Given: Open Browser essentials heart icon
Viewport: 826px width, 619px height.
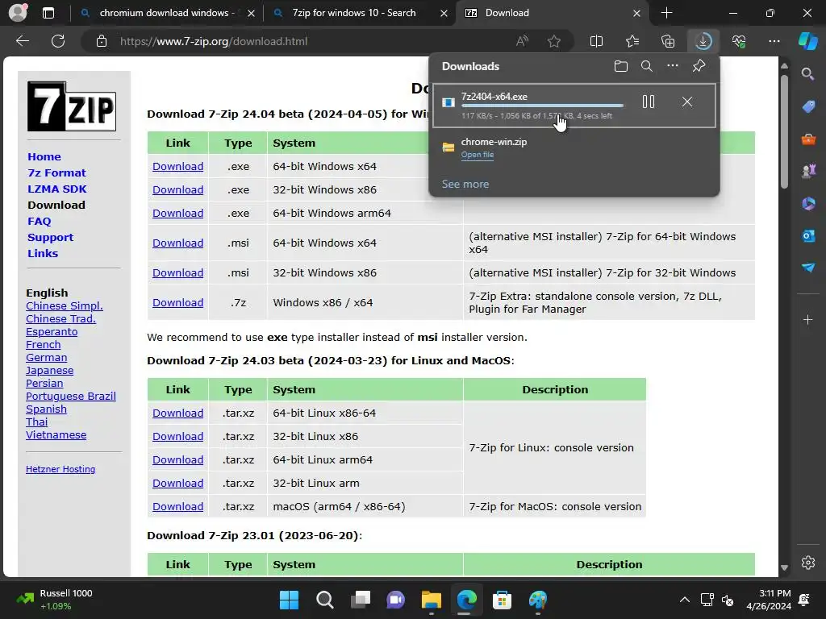Looking at the screenshot, I should [x=739, y=41].
